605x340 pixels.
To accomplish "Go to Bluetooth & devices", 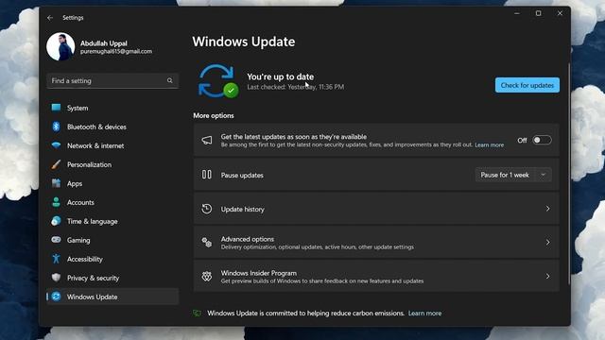I will (x=112, y=127).
